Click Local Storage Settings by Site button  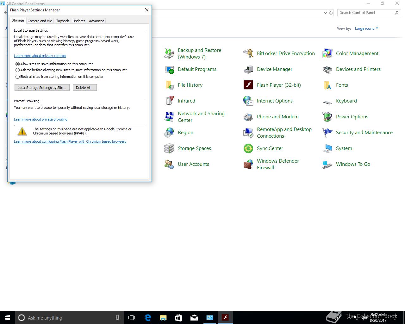(x=42, y=88)
